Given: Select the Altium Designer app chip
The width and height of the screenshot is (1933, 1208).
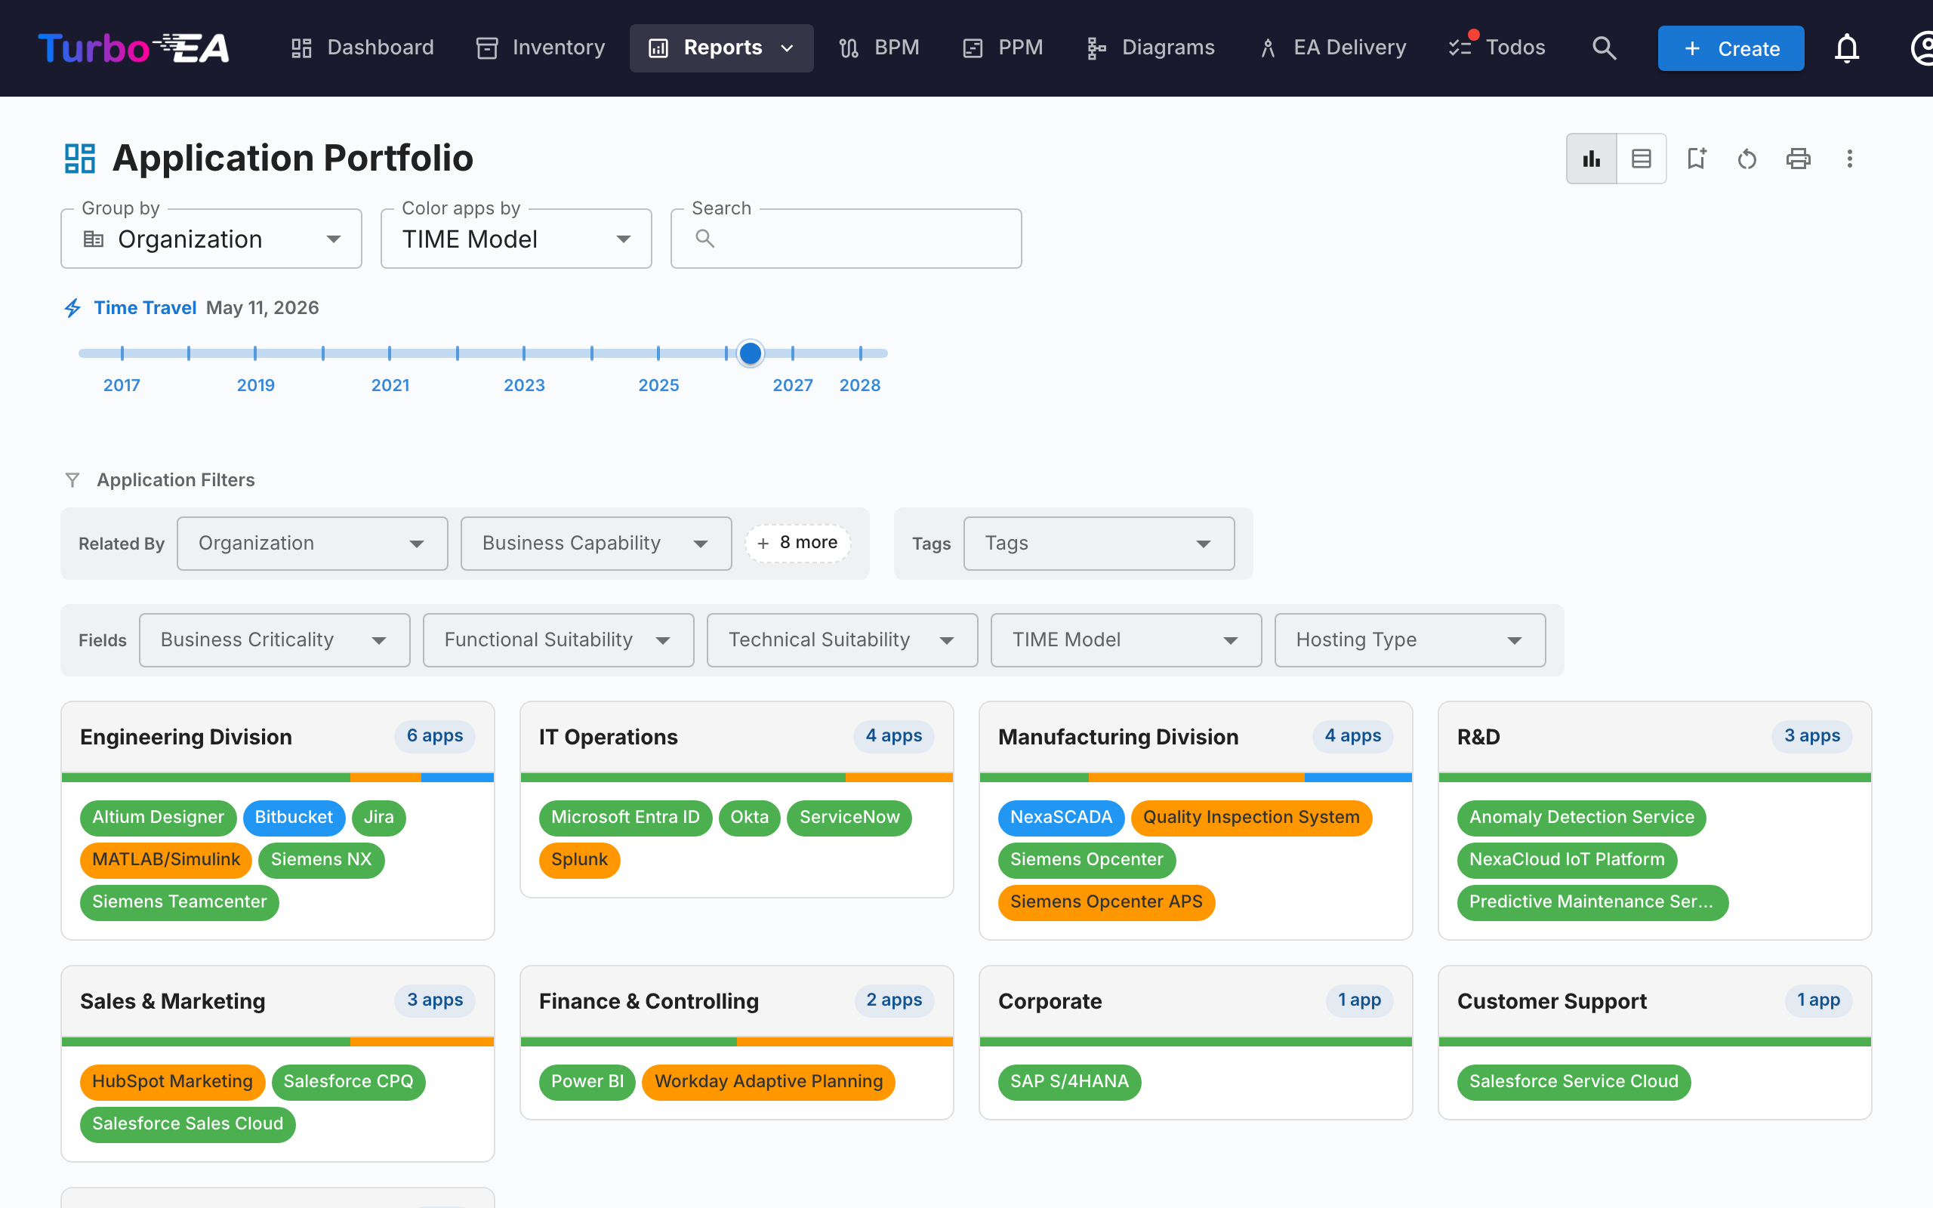Looking at the screenshot, I should tap(158, 818).
